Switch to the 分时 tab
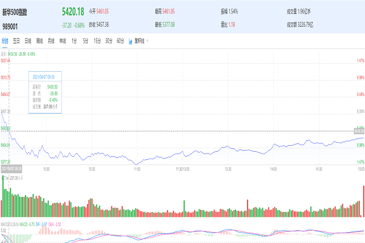This screenshot has height=243, width=365. coord(5,41)
